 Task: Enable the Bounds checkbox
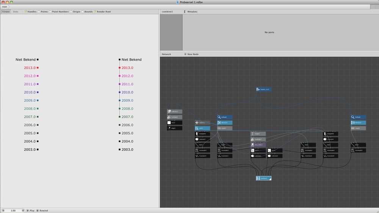coord(82,12)
